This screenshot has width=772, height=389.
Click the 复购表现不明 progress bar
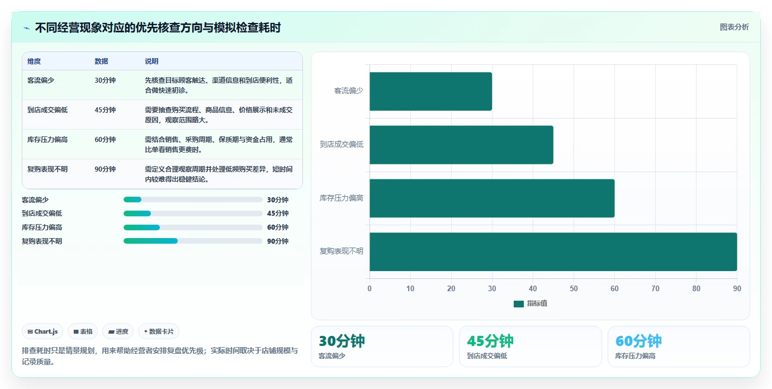click(x=193, y=241)
